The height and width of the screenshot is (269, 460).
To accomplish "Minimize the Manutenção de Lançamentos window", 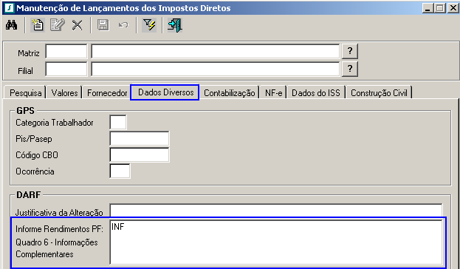I will (x=428, y=8).
